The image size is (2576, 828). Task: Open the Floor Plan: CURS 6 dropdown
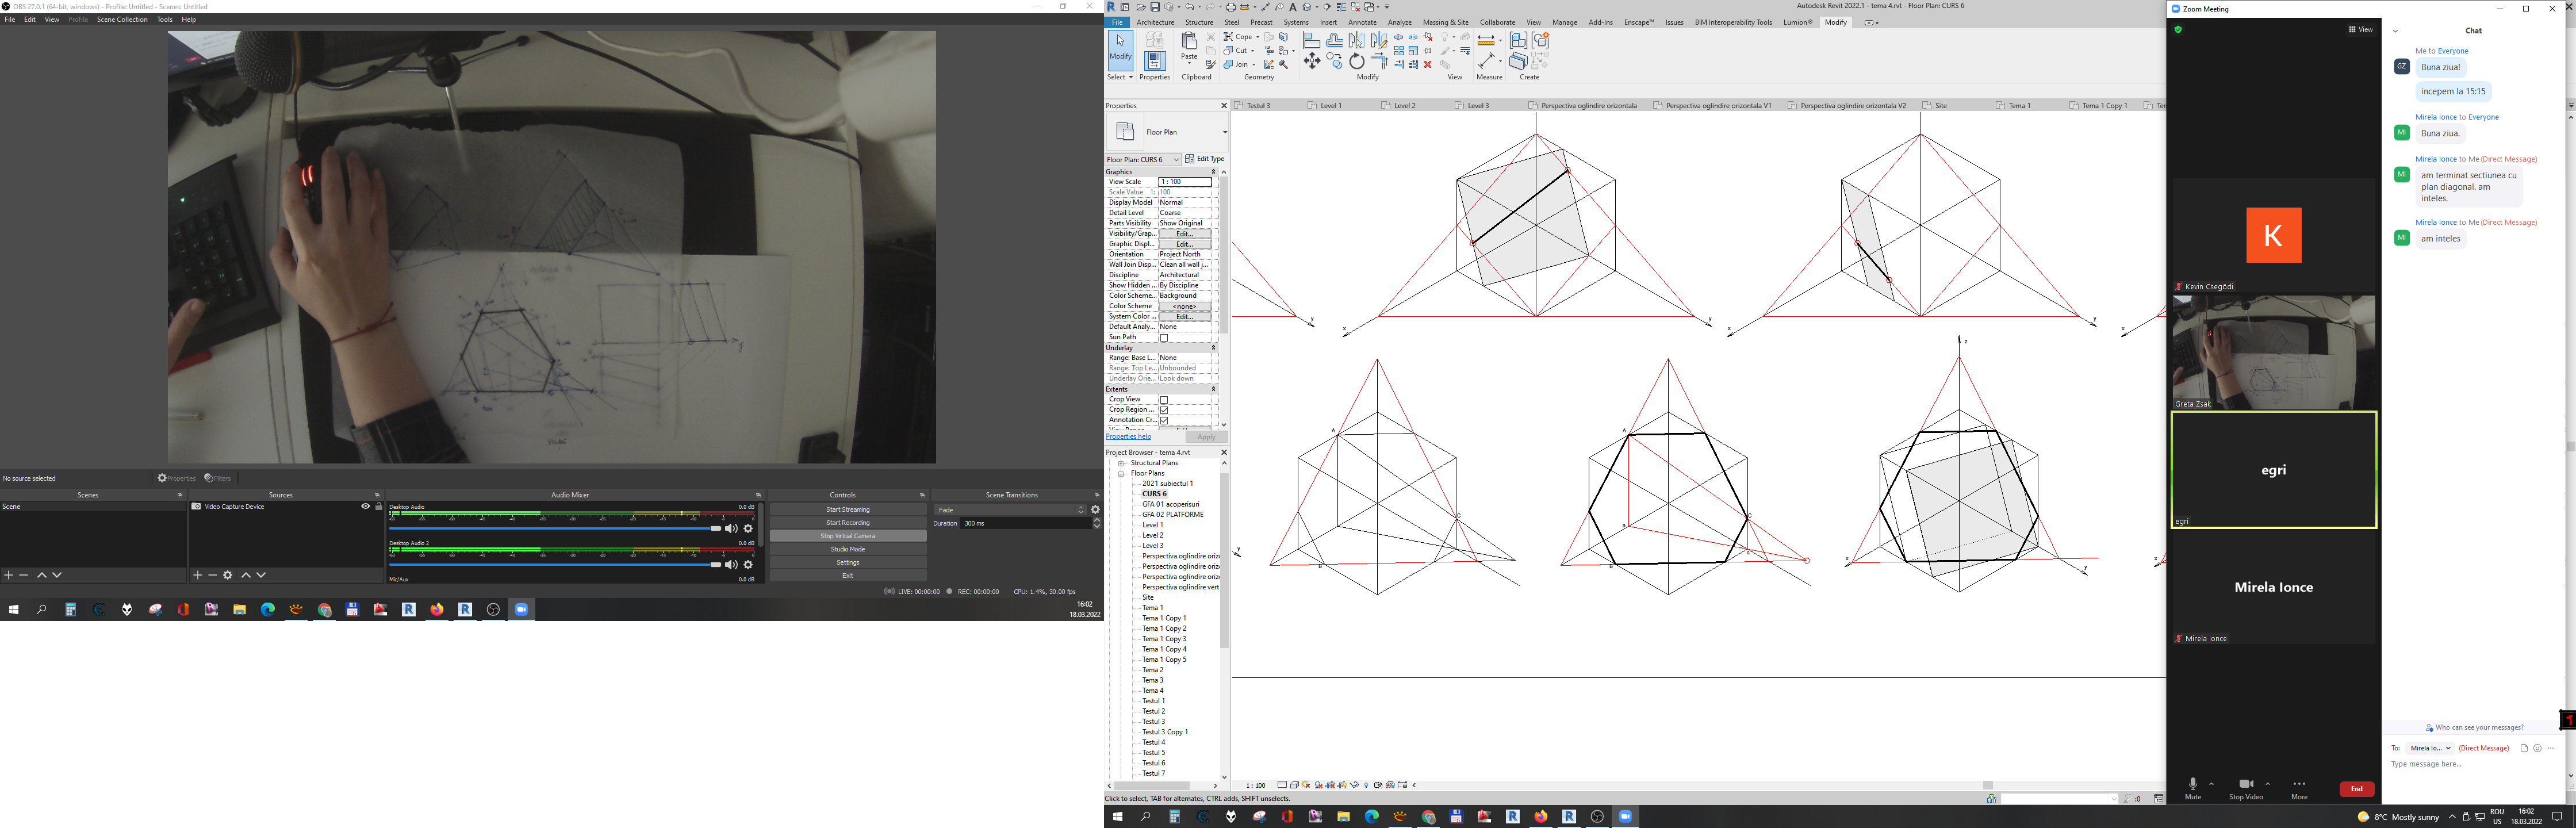1142,159
